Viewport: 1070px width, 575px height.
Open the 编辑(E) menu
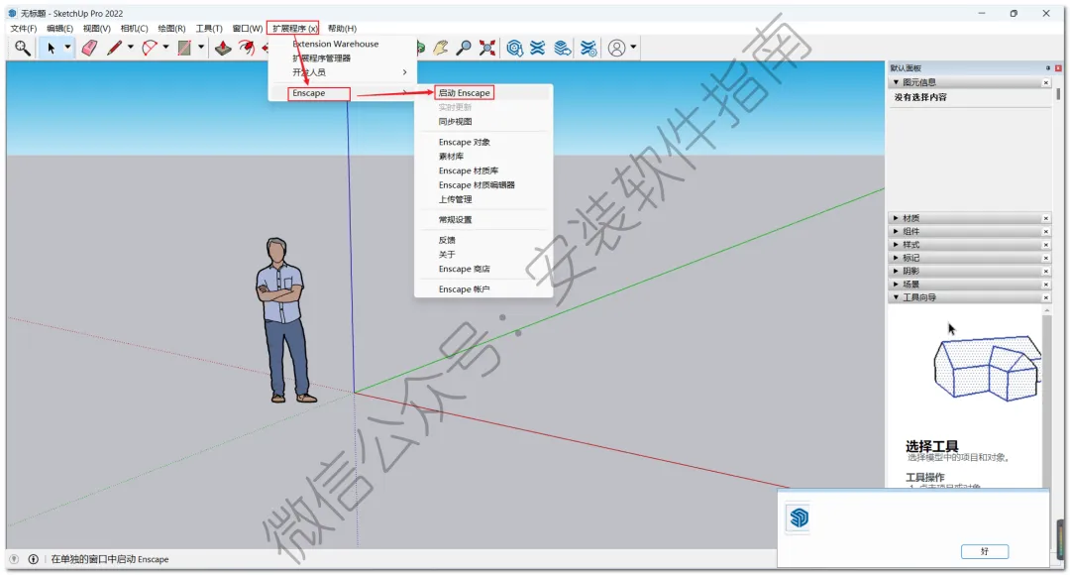pyautogui.click(x=60, y=28)
